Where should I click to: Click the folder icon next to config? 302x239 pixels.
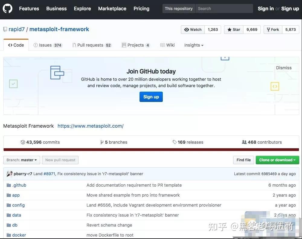point(9,205)
